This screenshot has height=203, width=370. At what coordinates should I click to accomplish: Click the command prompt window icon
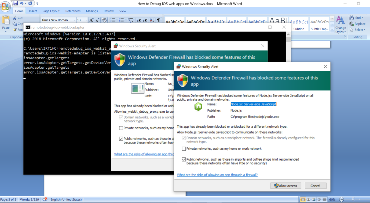click(28, 27)
